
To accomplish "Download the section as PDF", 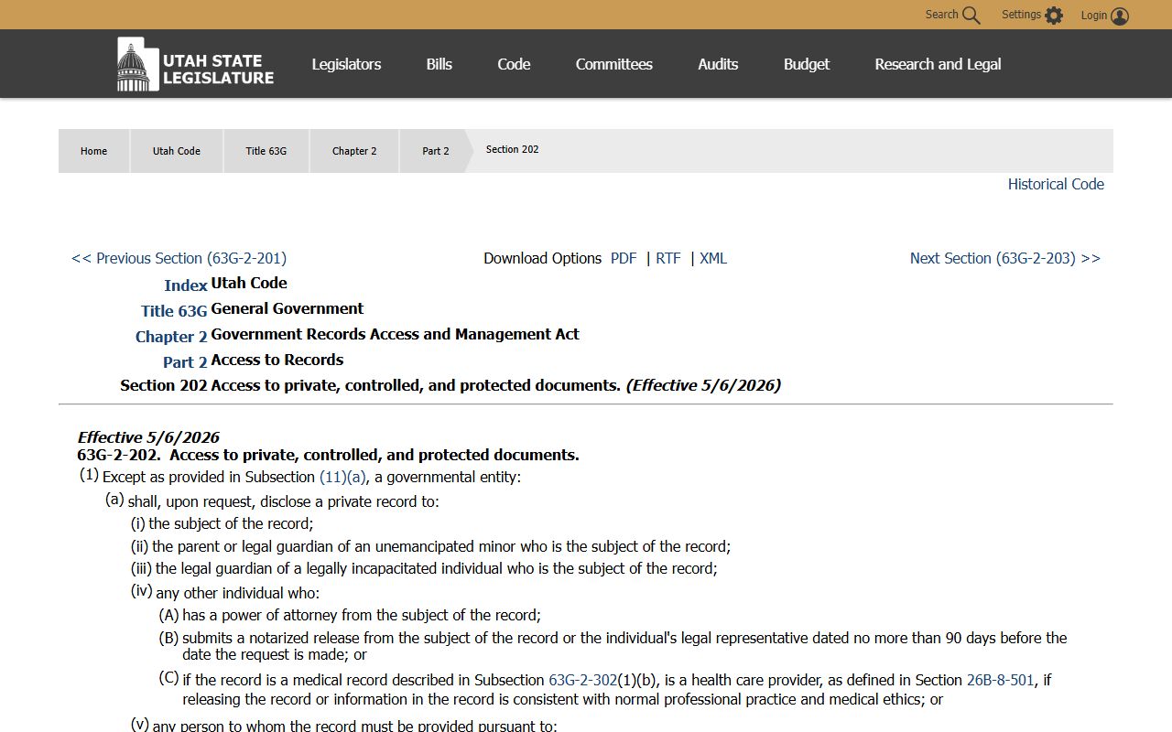I will [x=624, y=258].
